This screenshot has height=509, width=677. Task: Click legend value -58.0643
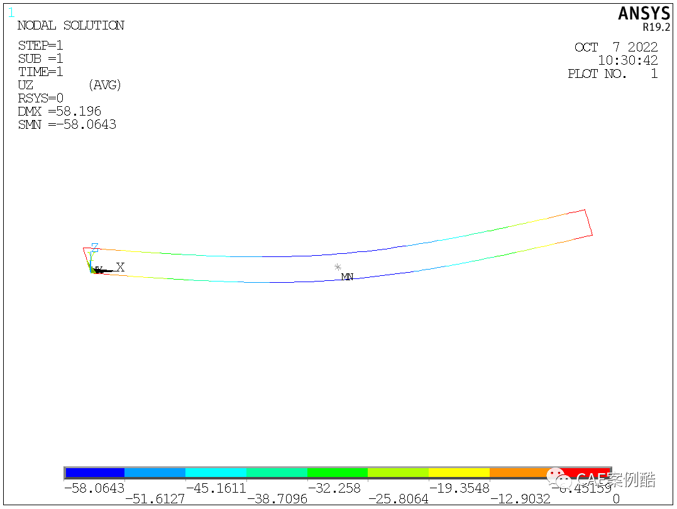pos(94,488)
